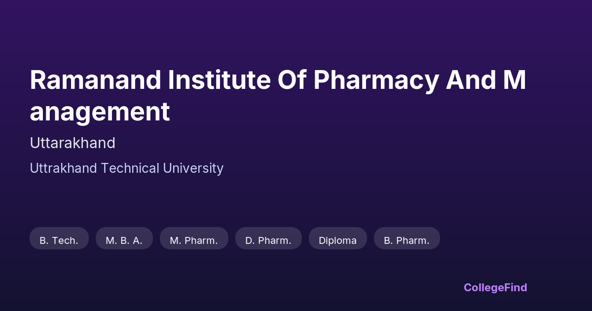The image size is (592, 311).
Task: Click the word 'Technical' in university name
Action: (130, 168)
